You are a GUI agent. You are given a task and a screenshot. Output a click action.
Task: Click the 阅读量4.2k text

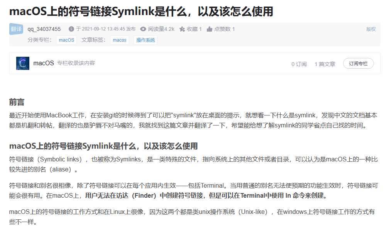[161, 29]
